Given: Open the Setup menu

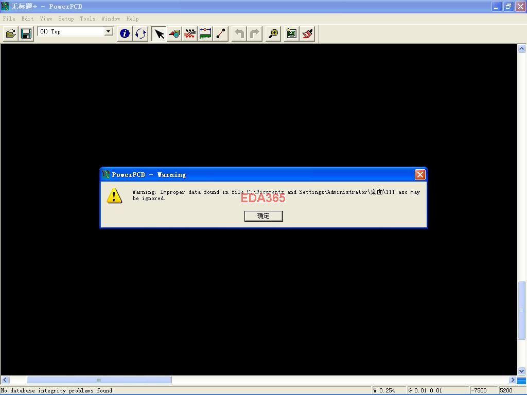Looking at the screenshot, I should point(66,19).
